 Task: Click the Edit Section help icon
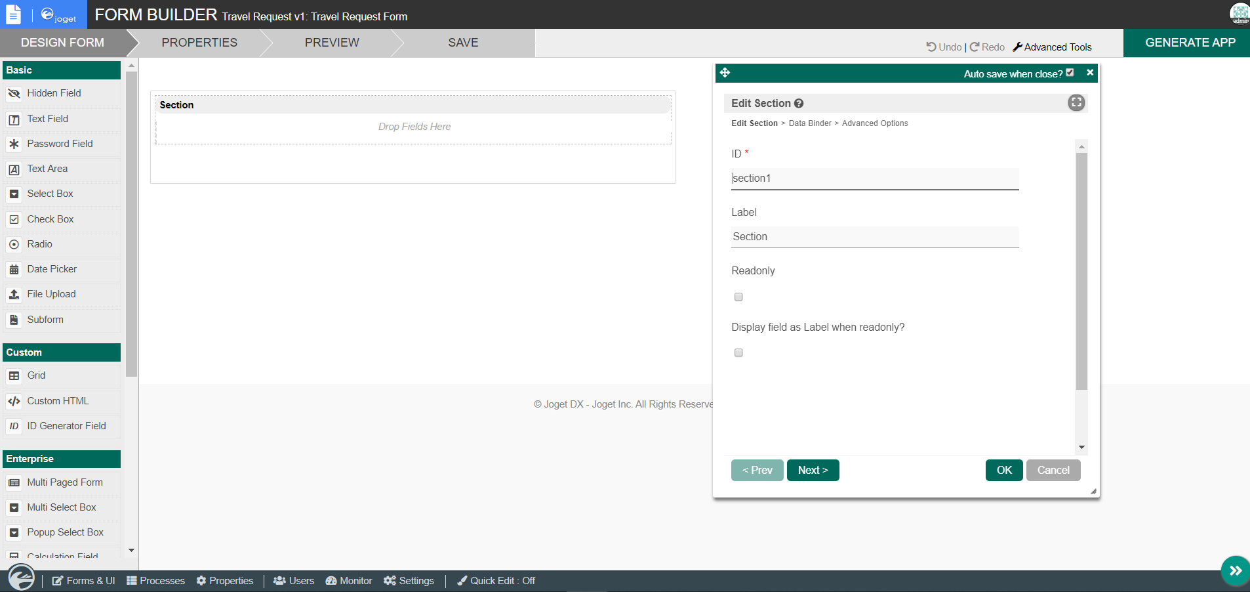tap(799, 104)
